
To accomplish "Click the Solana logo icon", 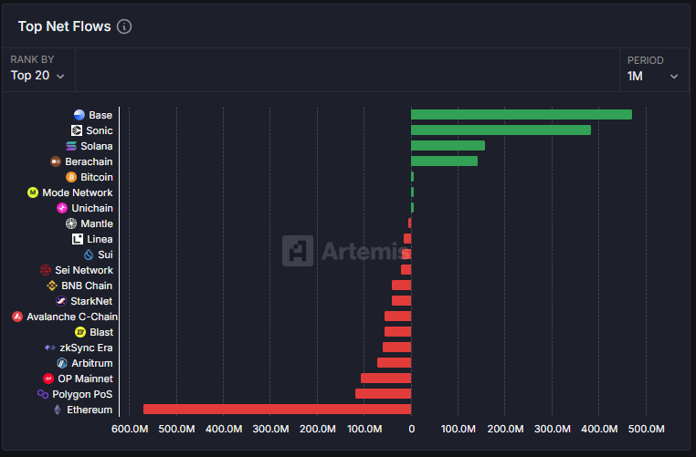I will point(71,146).
